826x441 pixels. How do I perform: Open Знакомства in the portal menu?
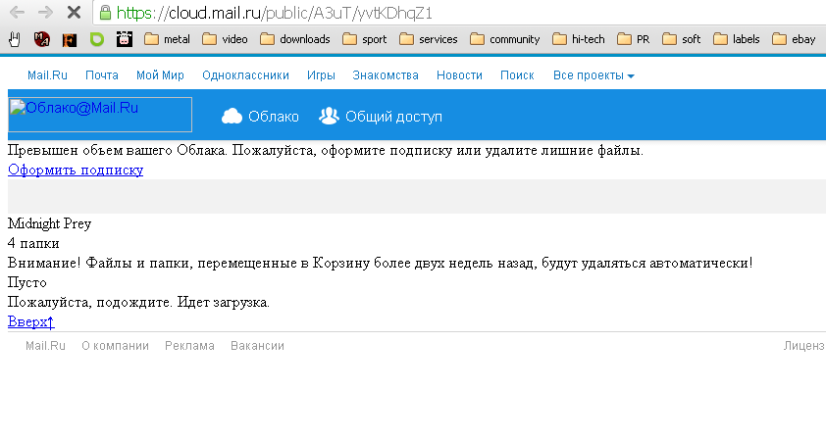pyautogui.click(x=386, y=75)
